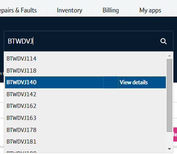Select suggestion BTWDVJ114
The width and height of the screenshot is (177, 154).
(x=85, y=59)
